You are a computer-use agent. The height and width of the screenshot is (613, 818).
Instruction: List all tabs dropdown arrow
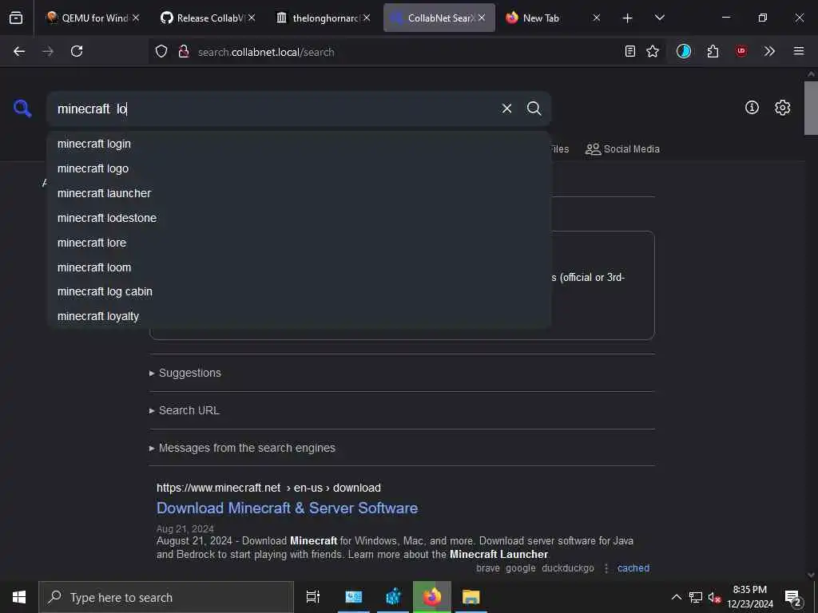pyautogui.click(x=659, y=18)
